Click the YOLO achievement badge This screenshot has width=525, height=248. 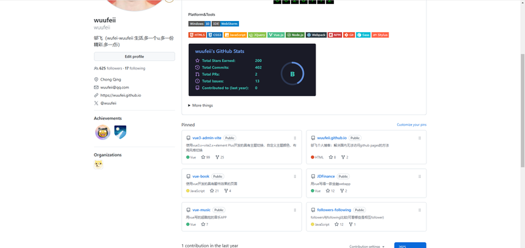coord(102,133)
